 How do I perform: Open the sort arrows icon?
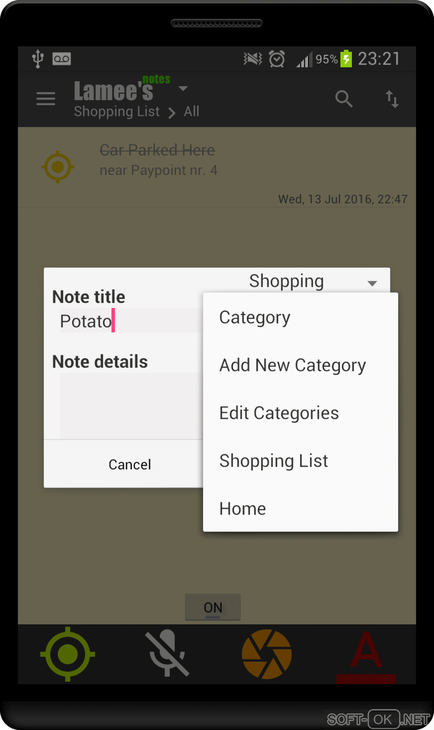click(392, 99)
